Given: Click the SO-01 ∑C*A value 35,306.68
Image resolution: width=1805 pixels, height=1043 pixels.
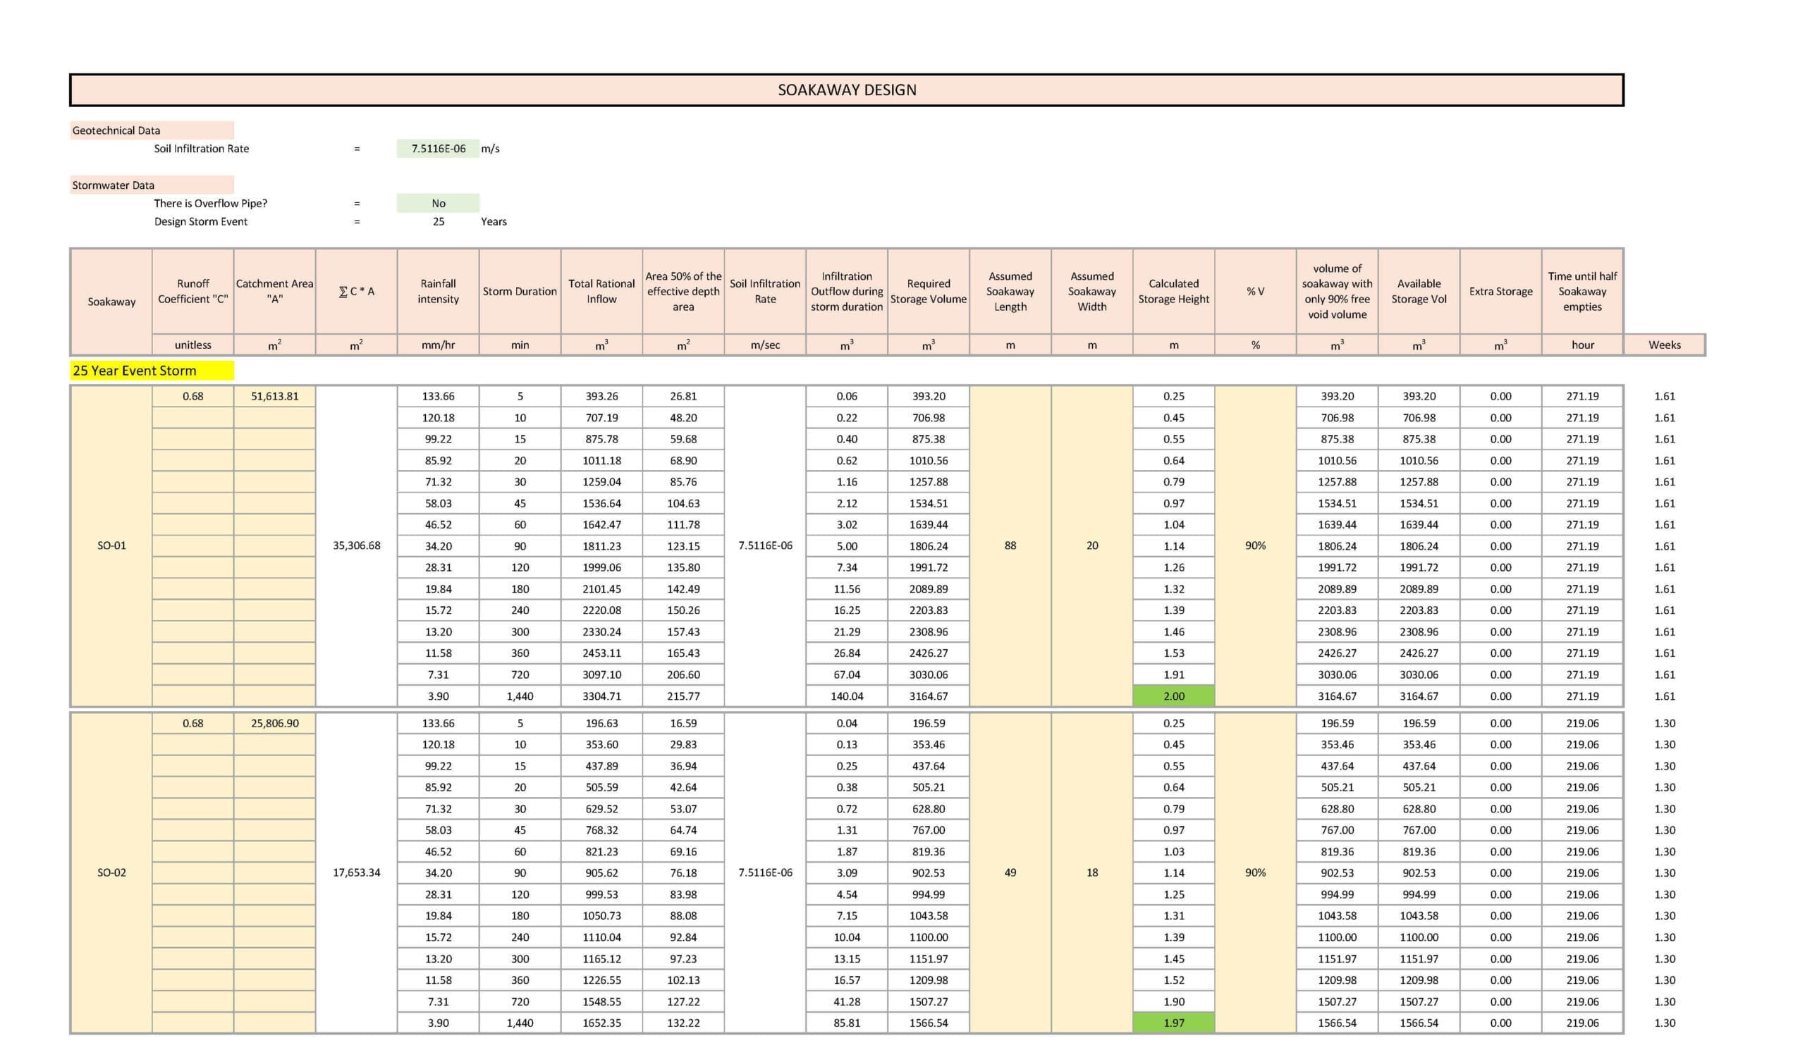Looking at the screenshot, I should pos(356,545).
